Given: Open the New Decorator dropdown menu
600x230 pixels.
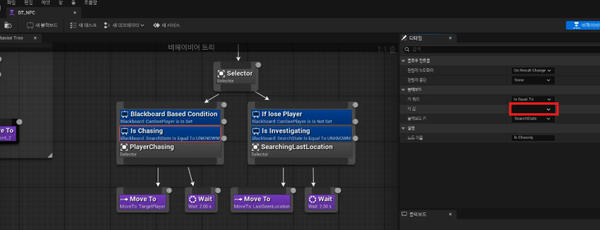Looking at the screenshot, I should (x=124, y=25).
